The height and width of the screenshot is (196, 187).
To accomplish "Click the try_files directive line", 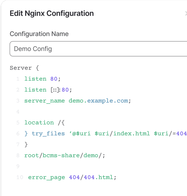I will coord(106,133).
